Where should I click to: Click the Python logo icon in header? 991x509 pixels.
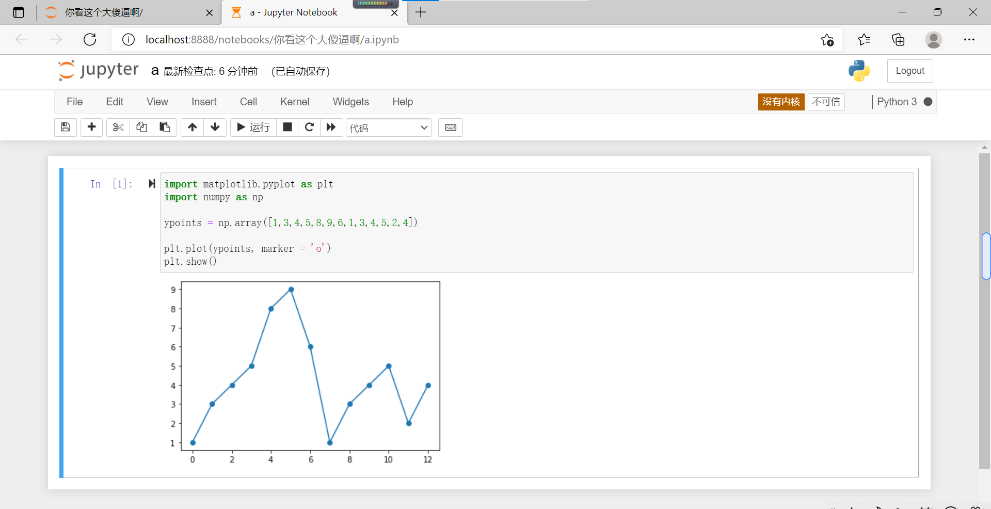coord(859,71)
